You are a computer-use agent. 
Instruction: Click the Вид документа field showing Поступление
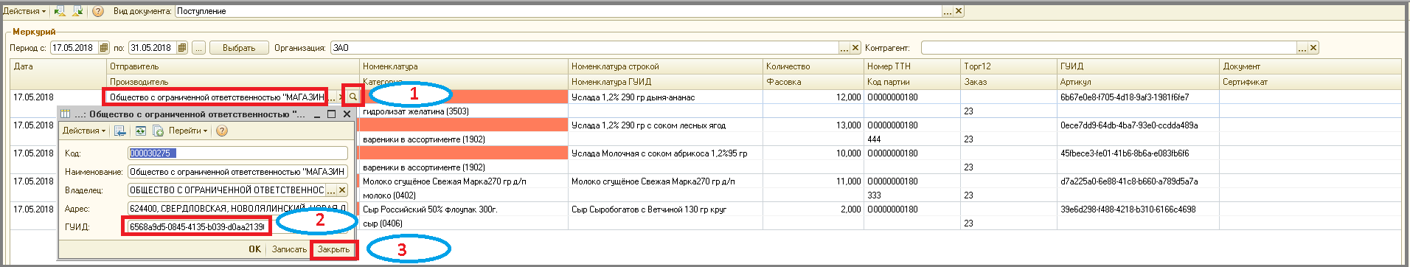click(x=558, y=11)
